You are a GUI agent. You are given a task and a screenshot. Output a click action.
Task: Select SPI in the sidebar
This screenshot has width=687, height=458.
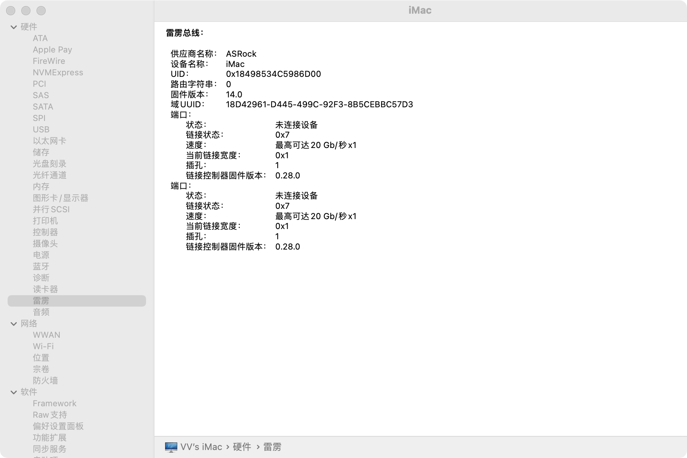[x=39, y=118]
